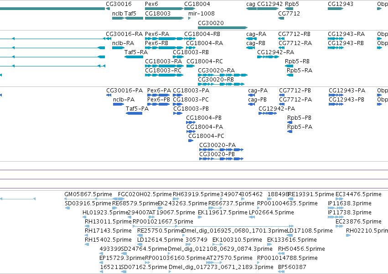The height and width of the screenshot is (274, 388).
Task: Select the CG30020-PA protein feature
Action: pos(222,150)
